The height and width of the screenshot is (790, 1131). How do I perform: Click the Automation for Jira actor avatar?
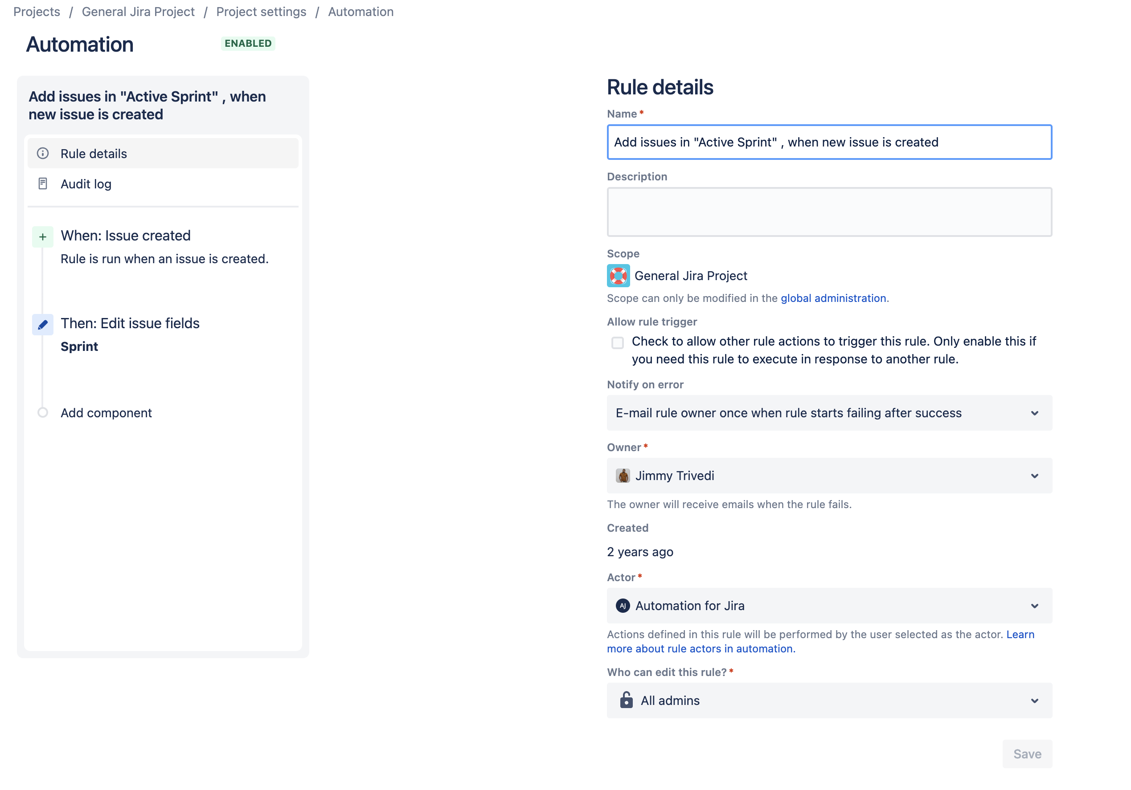coord(623,606)
